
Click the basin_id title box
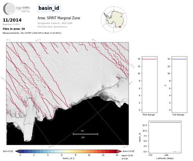(x=49, y=8)
